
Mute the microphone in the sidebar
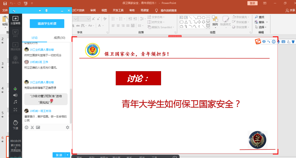pos(15,89)
